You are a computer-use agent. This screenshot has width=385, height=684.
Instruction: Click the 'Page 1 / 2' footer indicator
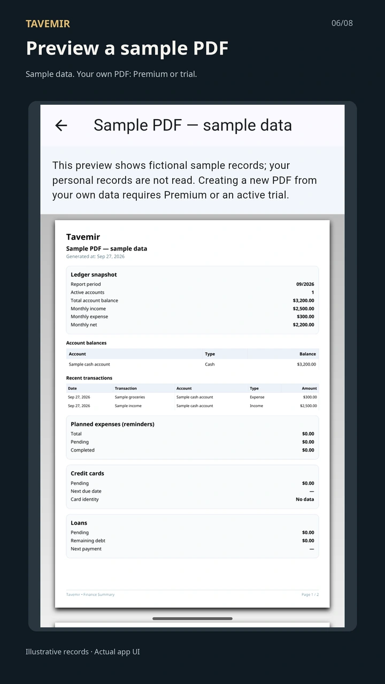pos(310,594)
